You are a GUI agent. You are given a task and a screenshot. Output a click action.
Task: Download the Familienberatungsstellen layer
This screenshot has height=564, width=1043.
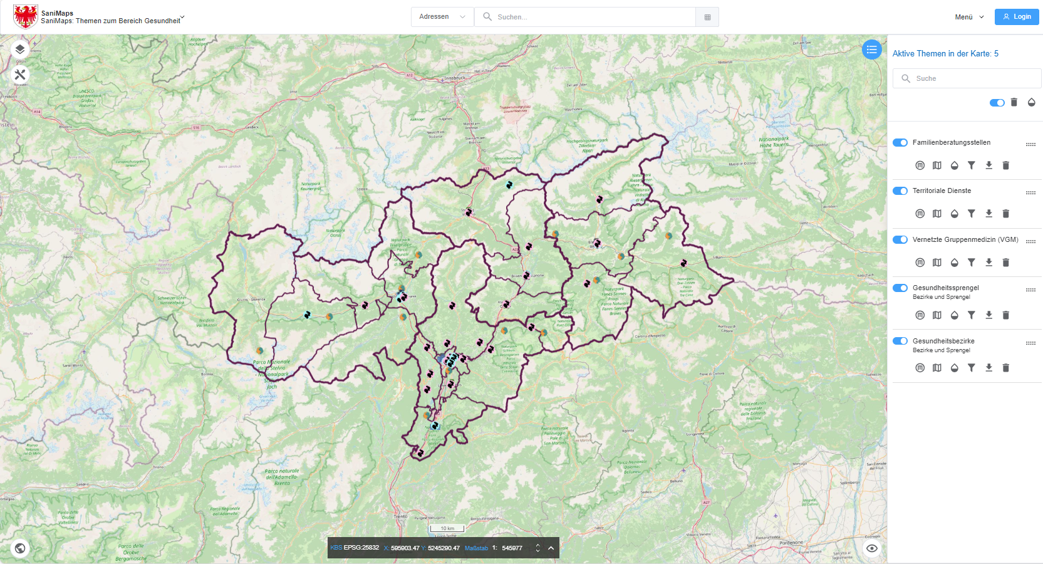point(989,165)
